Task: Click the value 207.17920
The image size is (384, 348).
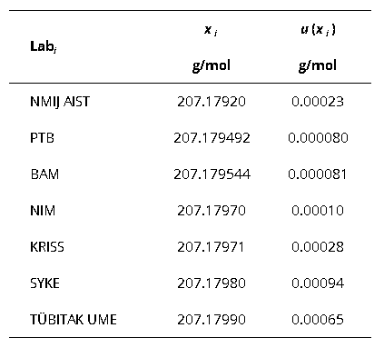Action: [212, 102]
